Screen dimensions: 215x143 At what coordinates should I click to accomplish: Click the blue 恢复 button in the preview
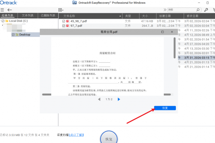165,108
